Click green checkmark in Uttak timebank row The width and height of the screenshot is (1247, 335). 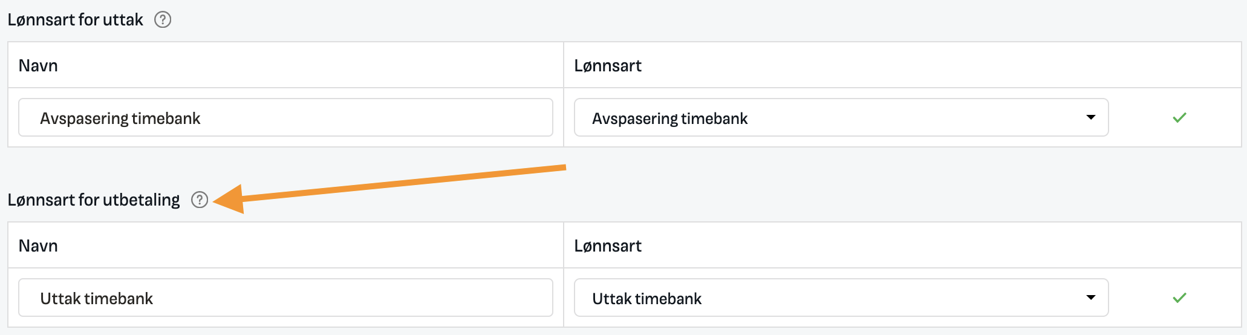click(x=1179, y=298)
